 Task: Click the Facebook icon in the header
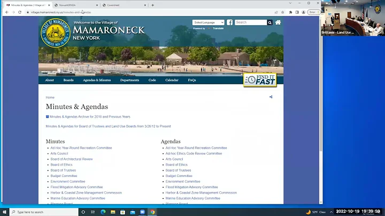point(229,22)
